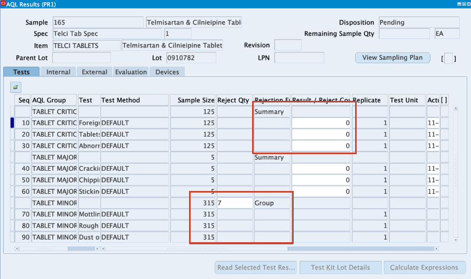The image size is (471, 279).
Task: Click the Test Method column header
Action: click(134, 100)
